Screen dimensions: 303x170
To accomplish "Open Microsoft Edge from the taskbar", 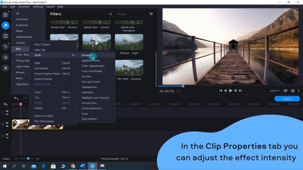I will [x=44, y=166].
